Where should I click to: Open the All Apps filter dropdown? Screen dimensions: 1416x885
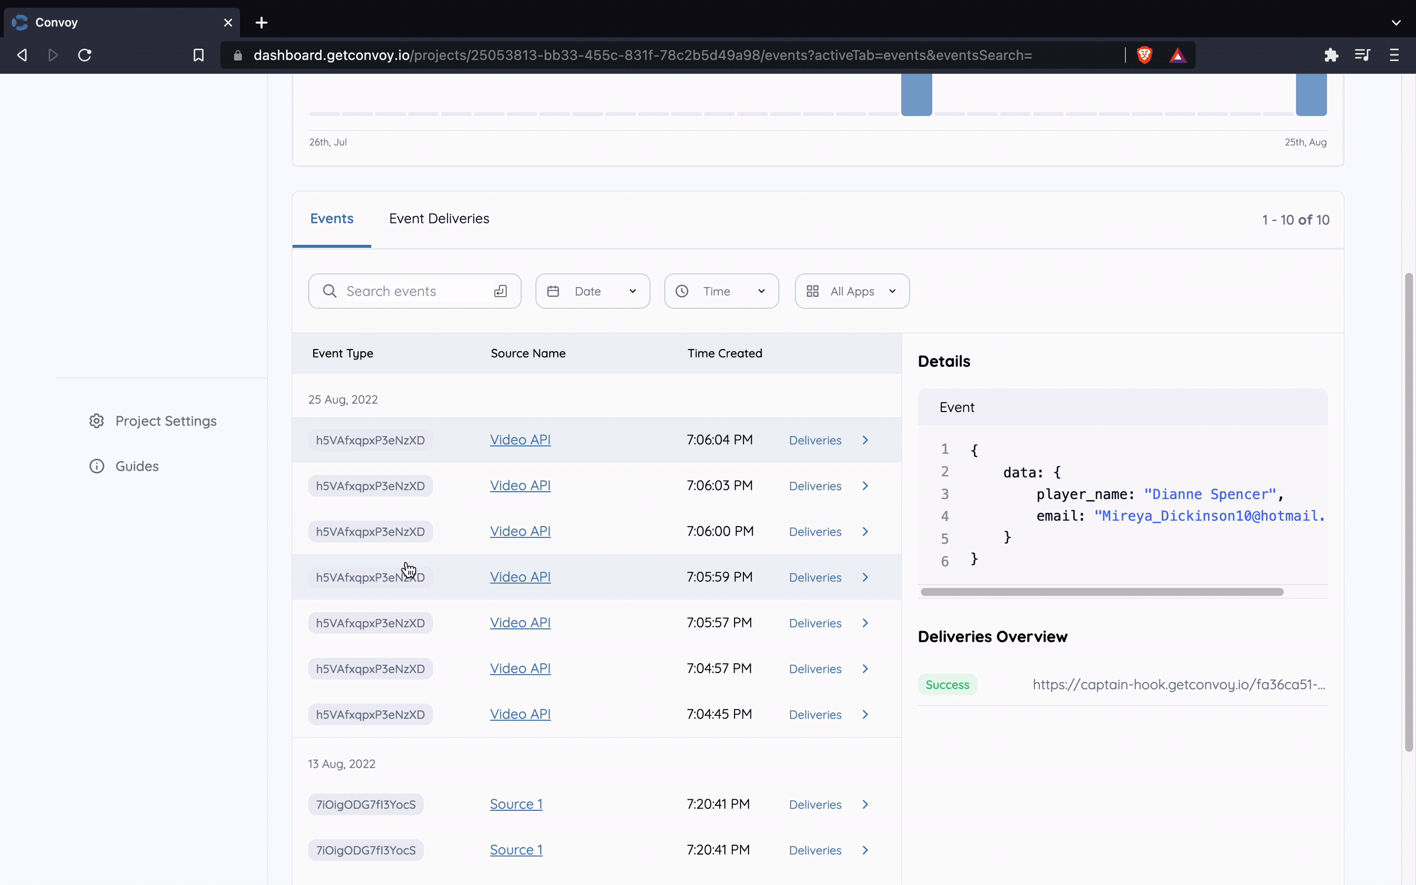pos(851,291)
